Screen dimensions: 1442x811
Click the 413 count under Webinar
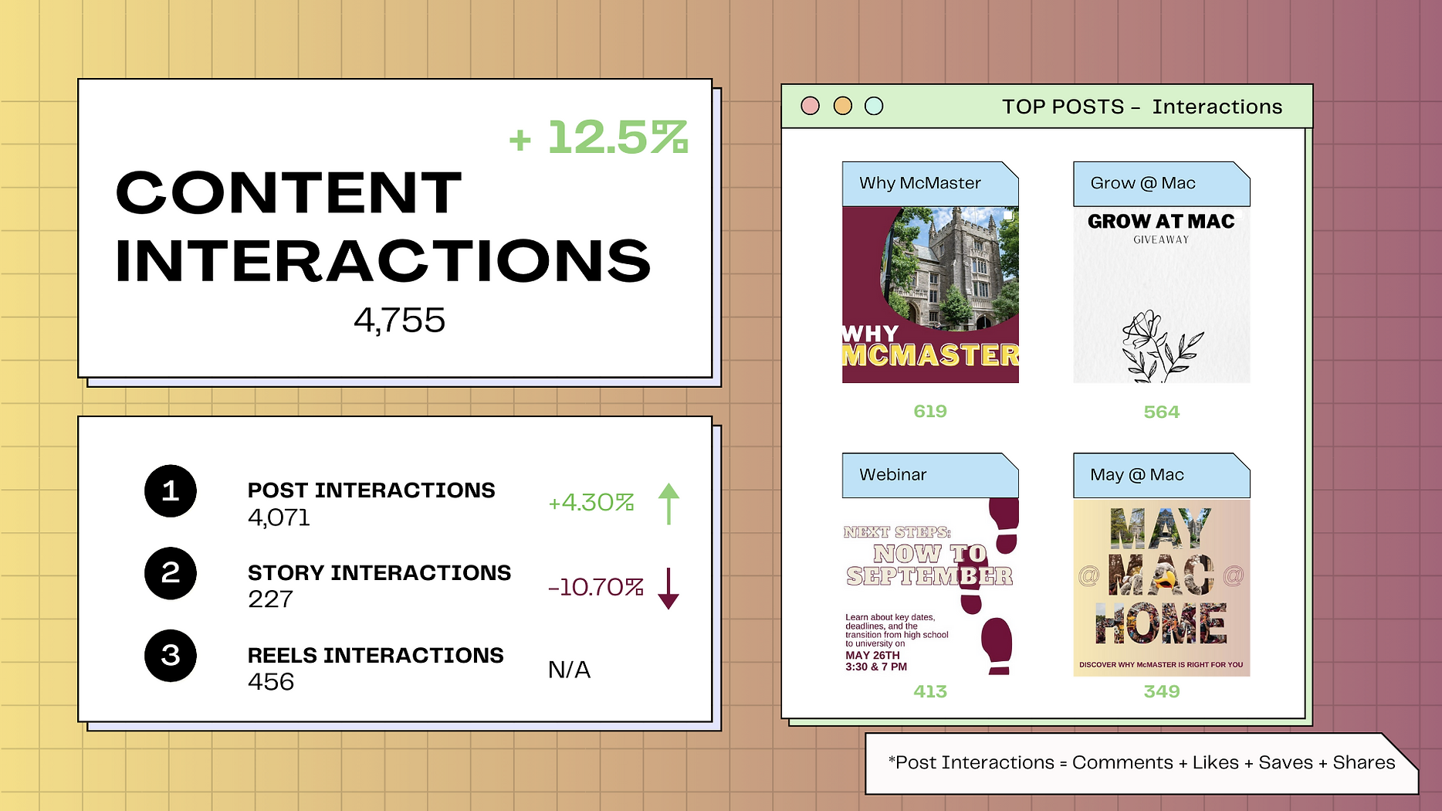click(930, 691)
